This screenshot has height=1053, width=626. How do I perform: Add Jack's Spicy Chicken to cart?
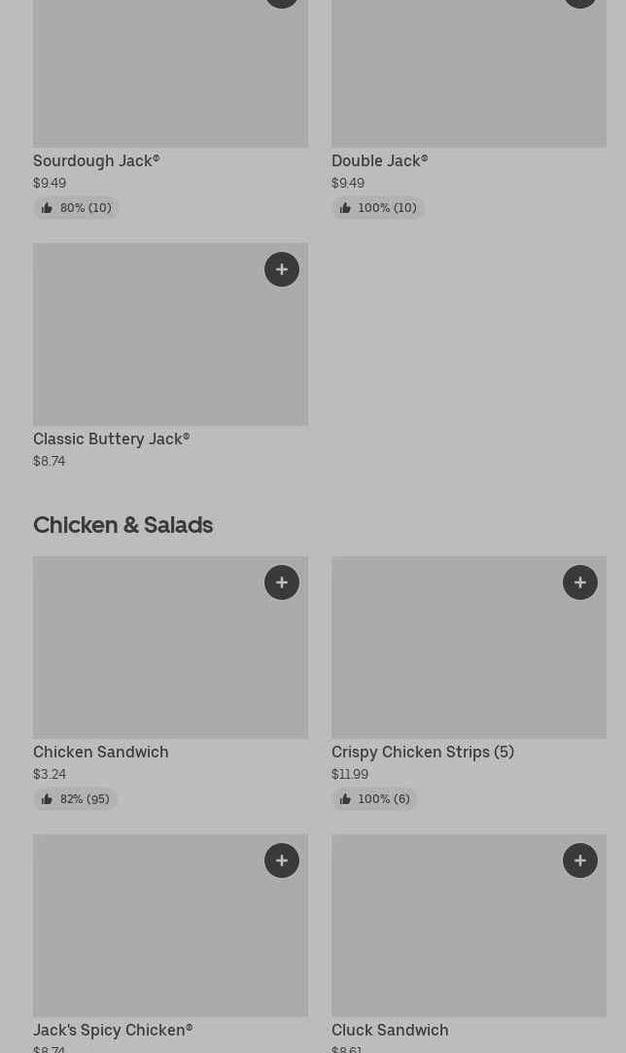click(x=282, y=860)
